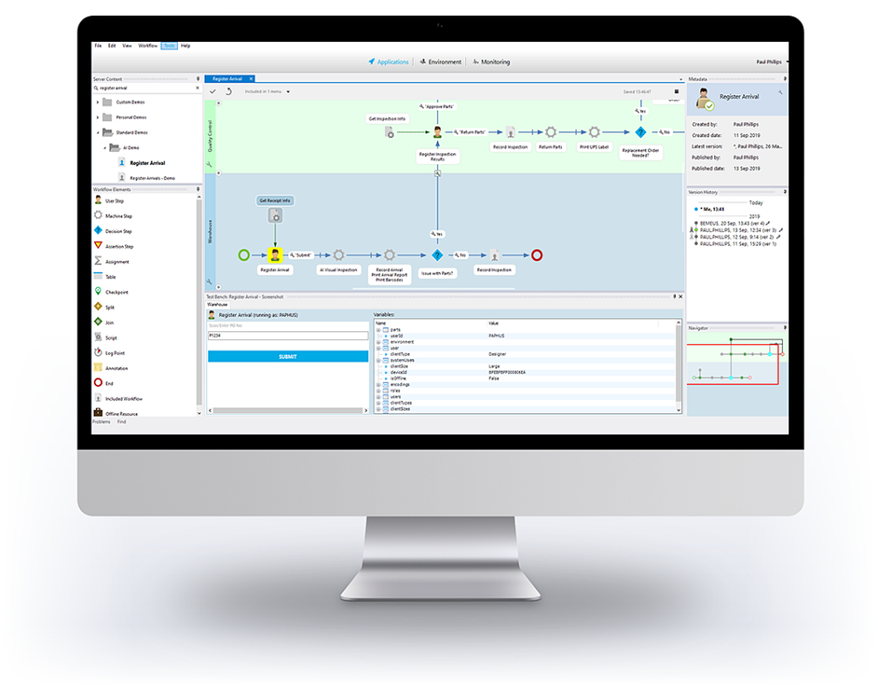Undo via the revert arrow

(x=229, y=92)
